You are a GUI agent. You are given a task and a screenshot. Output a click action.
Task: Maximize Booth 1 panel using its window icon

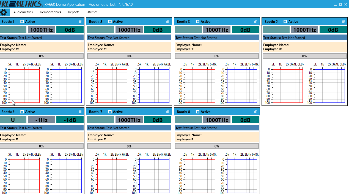click(x=80, y=22)
